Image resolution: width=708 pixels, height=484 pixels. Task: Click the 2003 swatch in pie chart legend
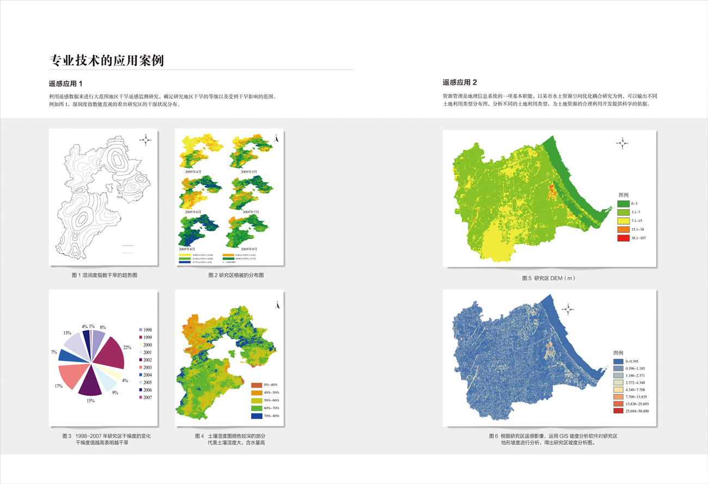click(141, 367)
